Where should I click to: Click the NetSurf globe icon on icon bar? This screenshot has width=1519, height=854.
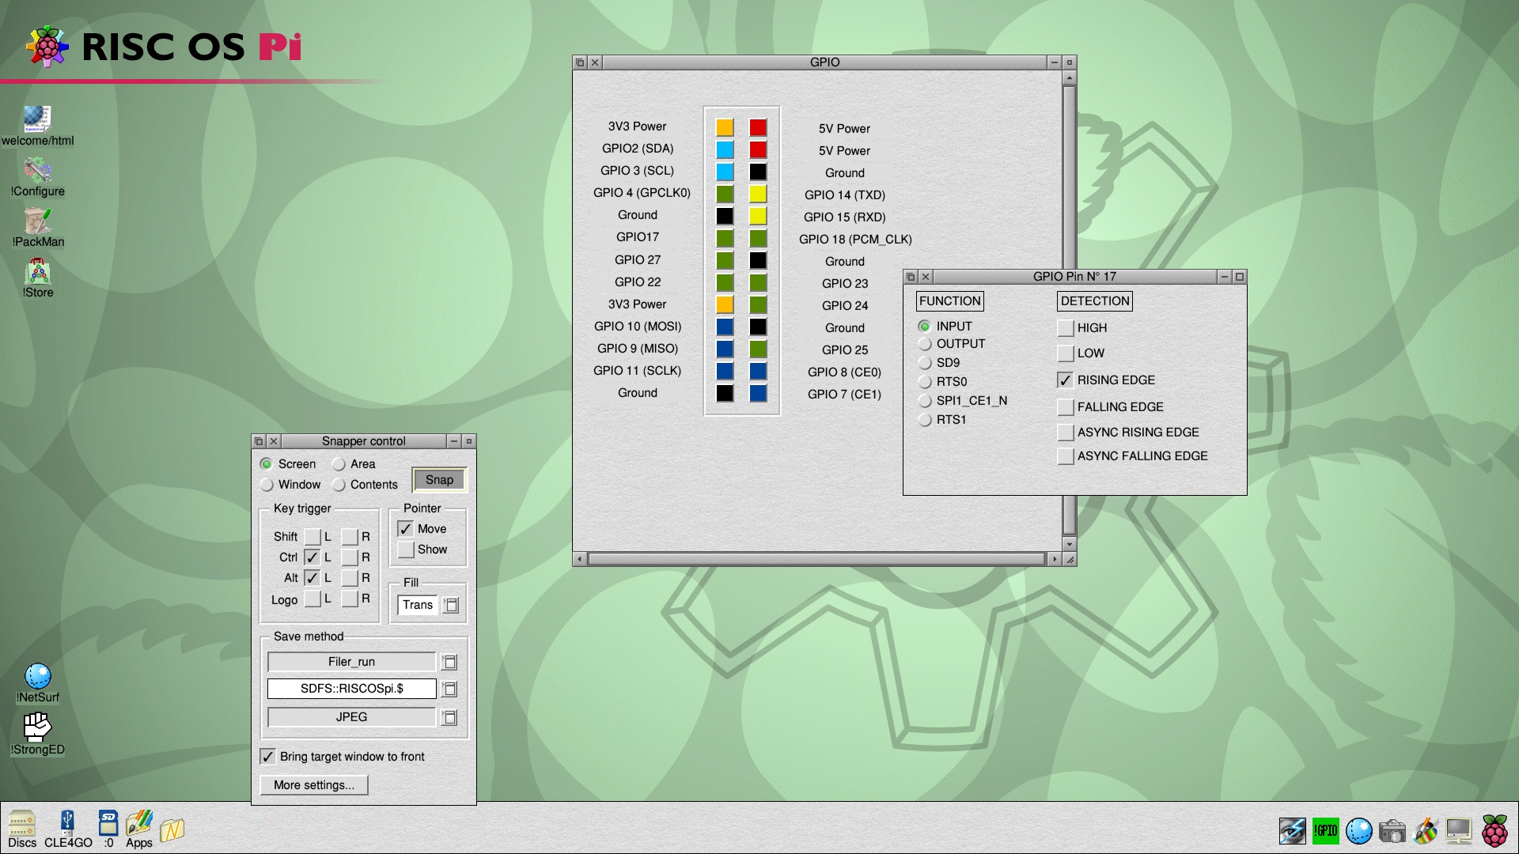[1358, 830]
